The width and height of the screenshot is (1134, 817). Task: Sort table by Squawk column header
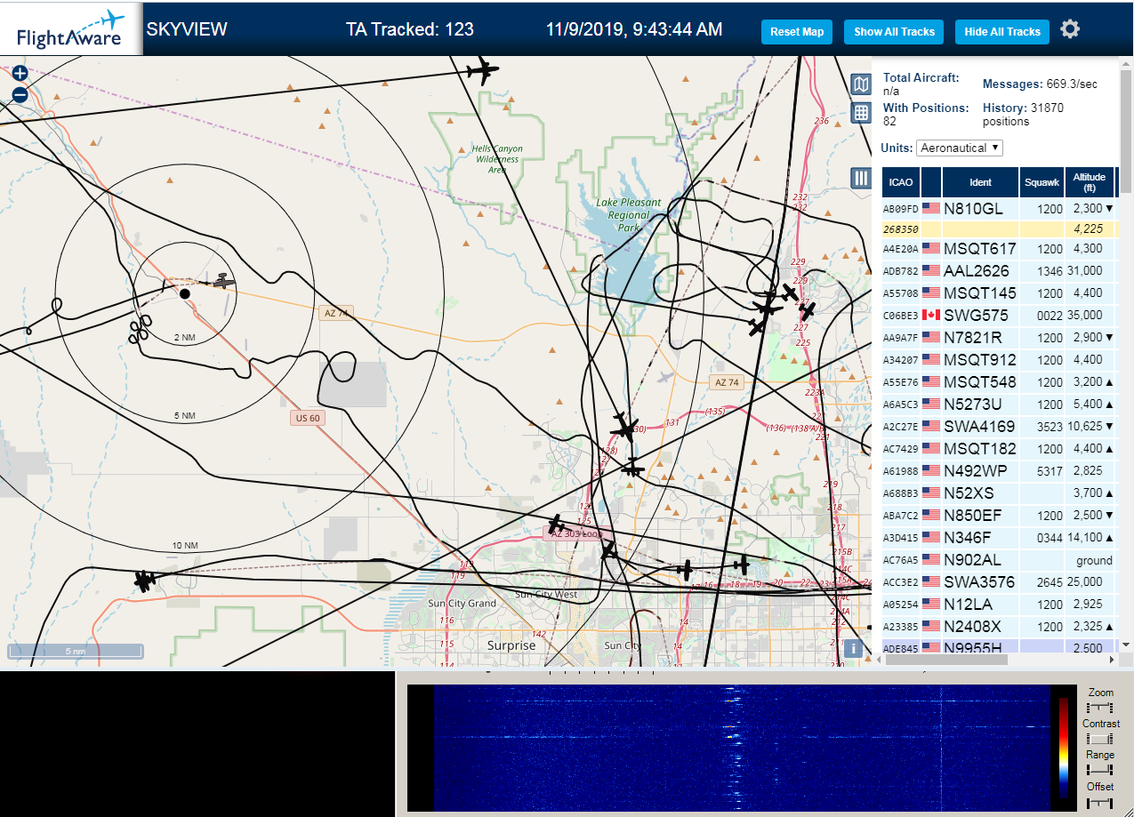(x=1042, y=182)
